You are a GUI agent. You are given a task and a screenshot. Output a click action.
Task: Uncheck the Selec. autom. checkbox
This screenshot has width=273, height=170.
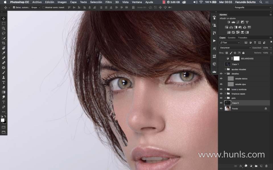(x=14, y=7)
